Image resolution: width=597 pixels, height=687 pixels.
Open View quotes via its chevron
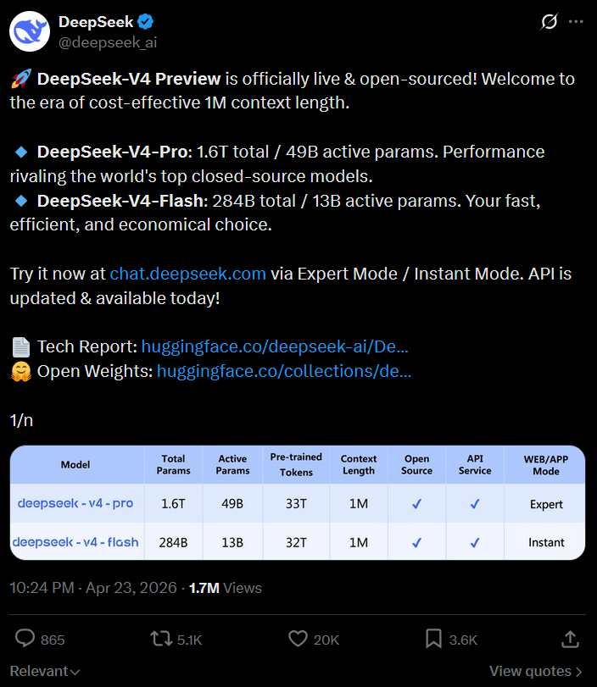(x=578, y=671)
